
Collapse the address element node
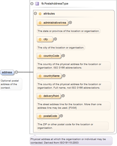click(16, 72)
